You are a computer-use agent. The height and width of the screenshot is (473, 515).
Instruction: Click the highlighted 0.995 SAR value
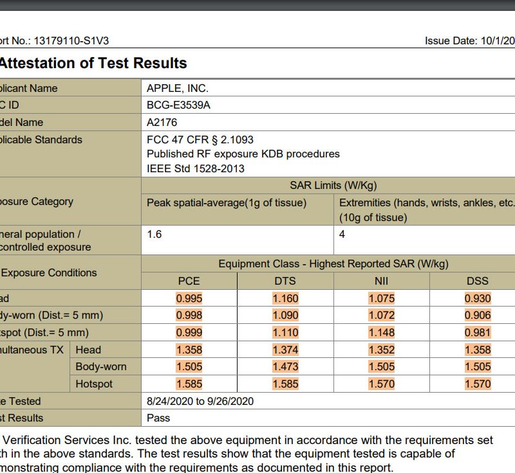point(189,298)
